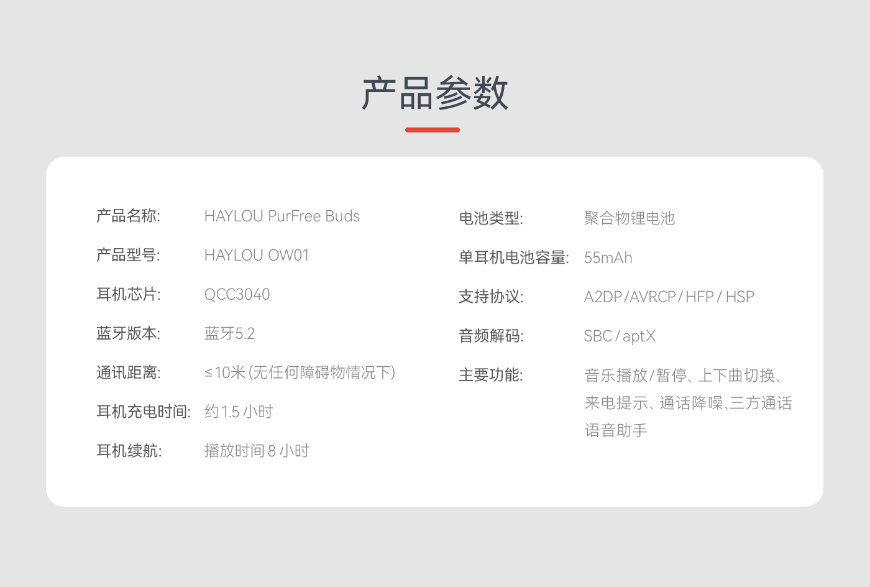
Task: Select the A2DP/AVRCP/HFP/HSP value
Action: coord(669,297)
